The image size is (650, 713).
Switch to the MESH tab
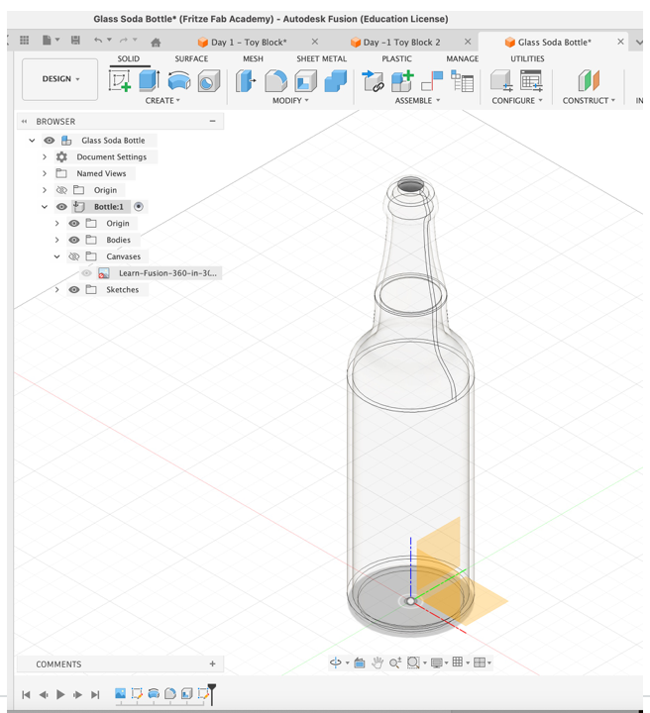click(253, 58)
